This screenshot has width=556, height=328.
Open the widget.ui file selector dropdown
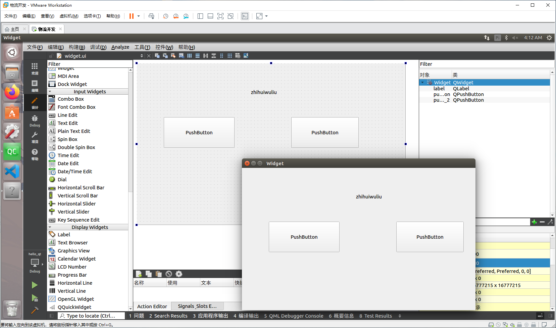click(x=142, y=56)
